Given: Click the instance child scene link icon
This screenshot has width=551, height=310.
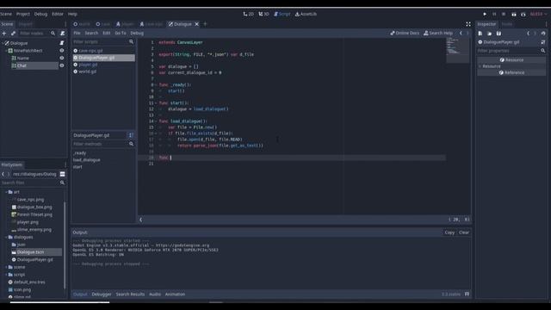Looking at the screenshot, I should point(13,34).
